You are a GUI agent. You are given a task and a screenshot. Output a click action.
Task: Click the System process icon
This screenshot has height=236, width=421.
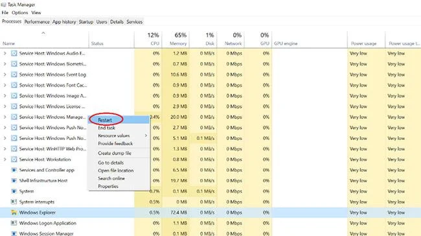coord(14,191)
